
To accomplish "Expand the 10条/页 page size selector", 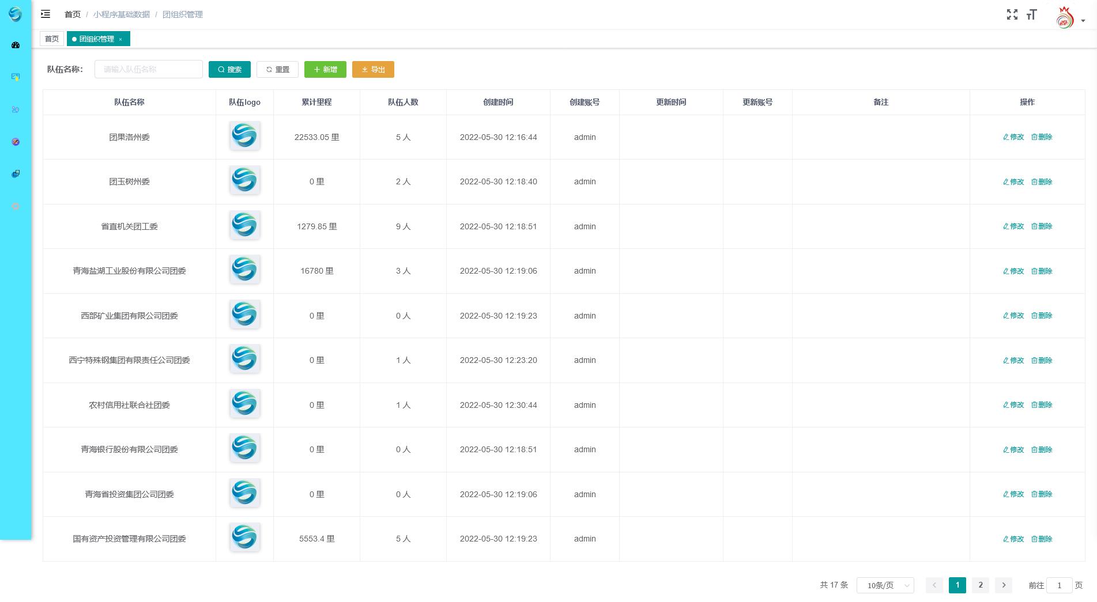I will point(885,585).
